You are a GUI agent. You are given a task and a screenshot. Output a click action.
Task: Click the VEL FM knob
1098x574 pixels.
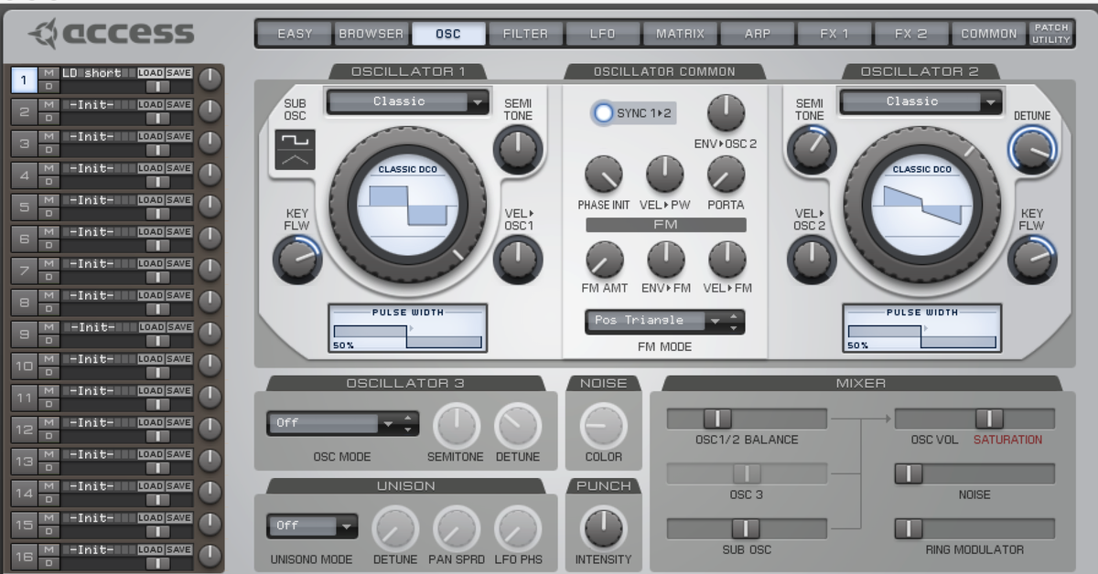pyautogui.click(x=727, y=260)
